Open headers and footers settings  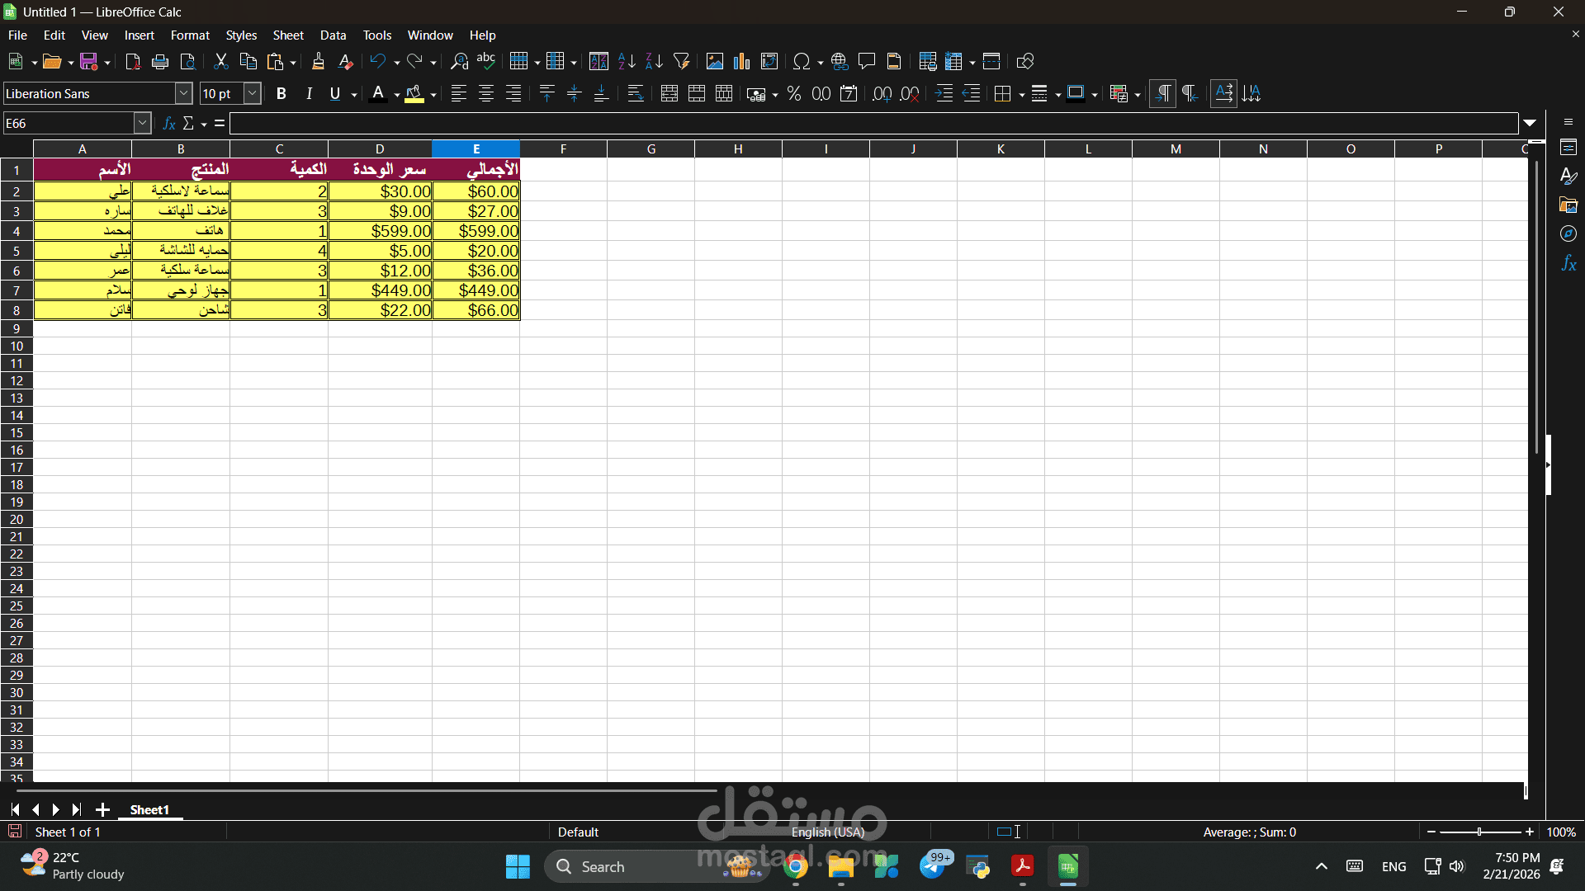point(894,61)
